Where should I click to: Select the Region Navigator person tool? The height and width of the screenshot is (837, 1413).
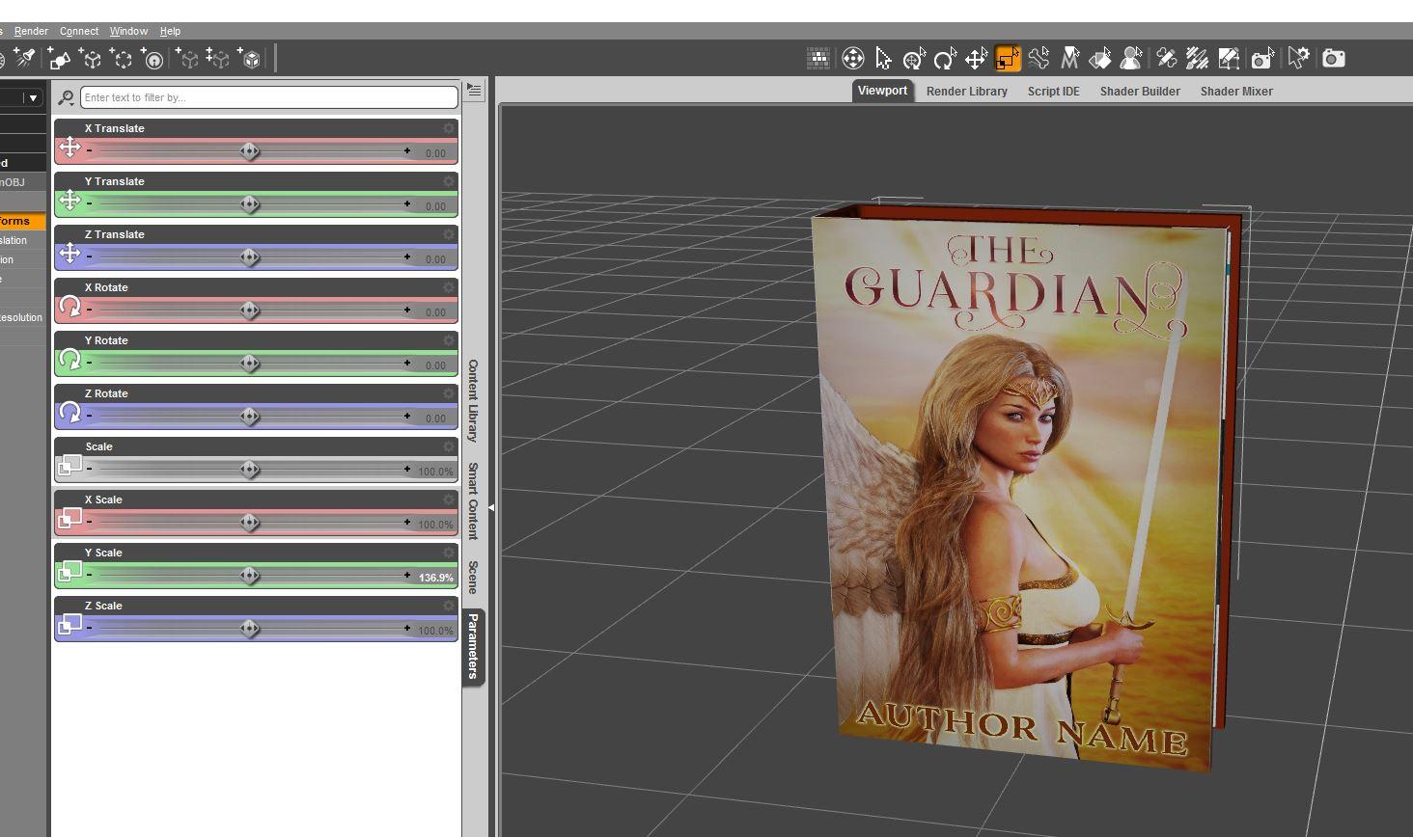point(1131,59)
